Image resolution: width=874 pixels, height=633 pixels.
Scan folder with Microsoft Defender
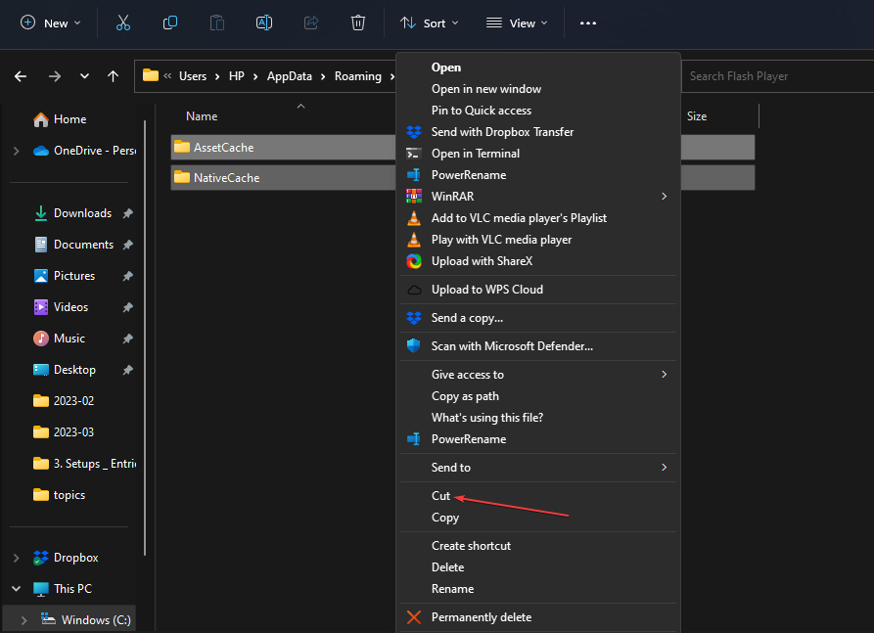click(x=509, y=345)
